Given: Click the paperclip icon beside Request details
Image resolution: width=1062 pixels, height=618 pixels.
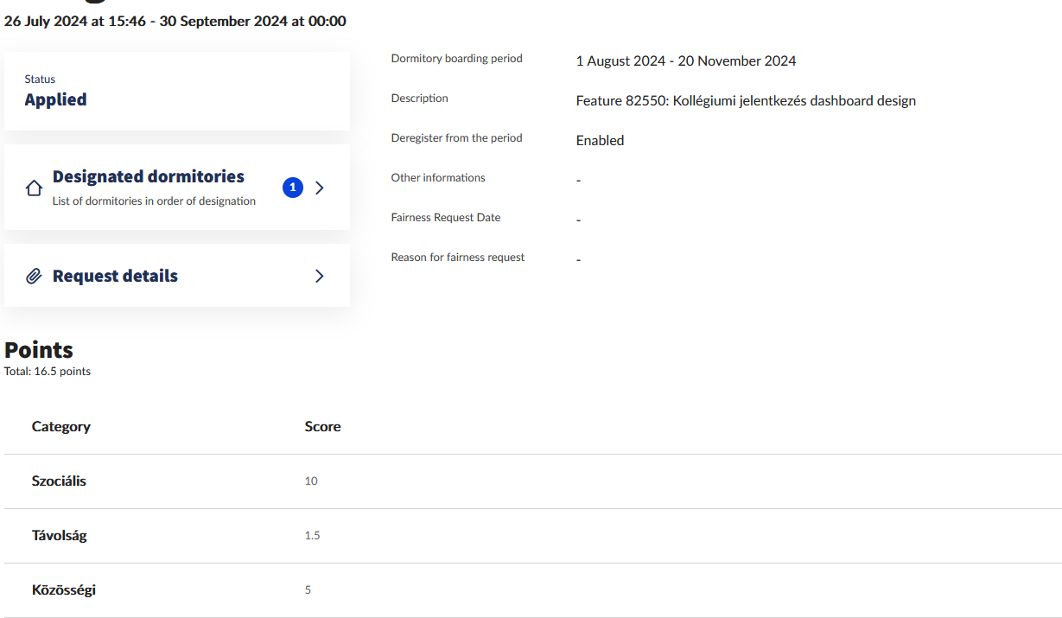Looking at the screenshot, I should click(x=34, y=277).
